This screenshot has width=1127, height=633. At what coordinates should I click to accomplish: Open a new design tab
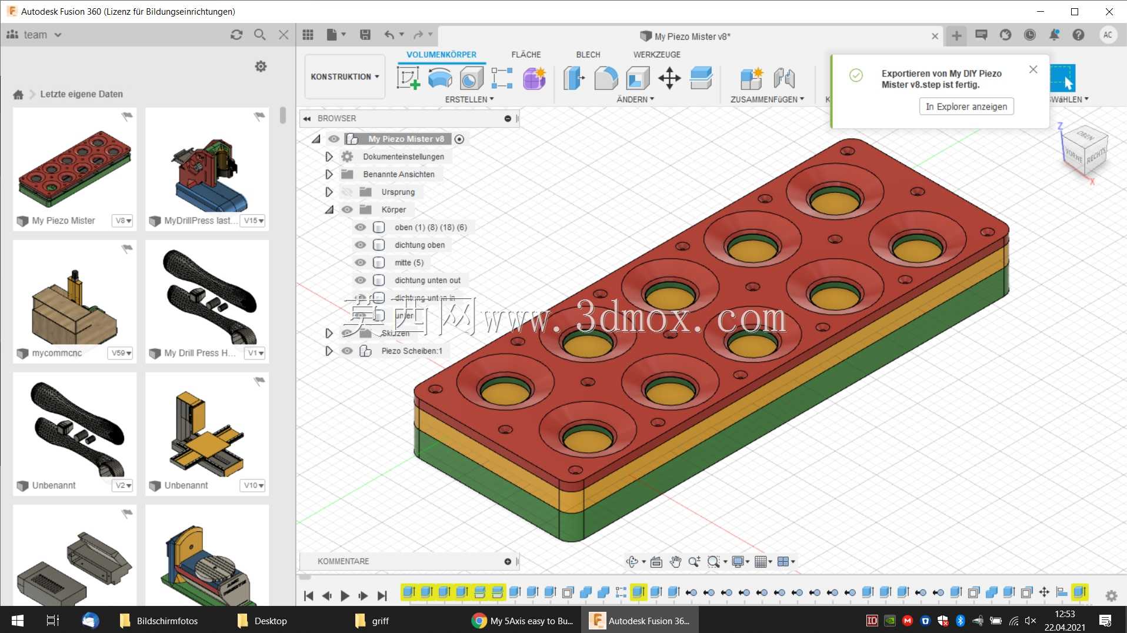click(956, 36)
